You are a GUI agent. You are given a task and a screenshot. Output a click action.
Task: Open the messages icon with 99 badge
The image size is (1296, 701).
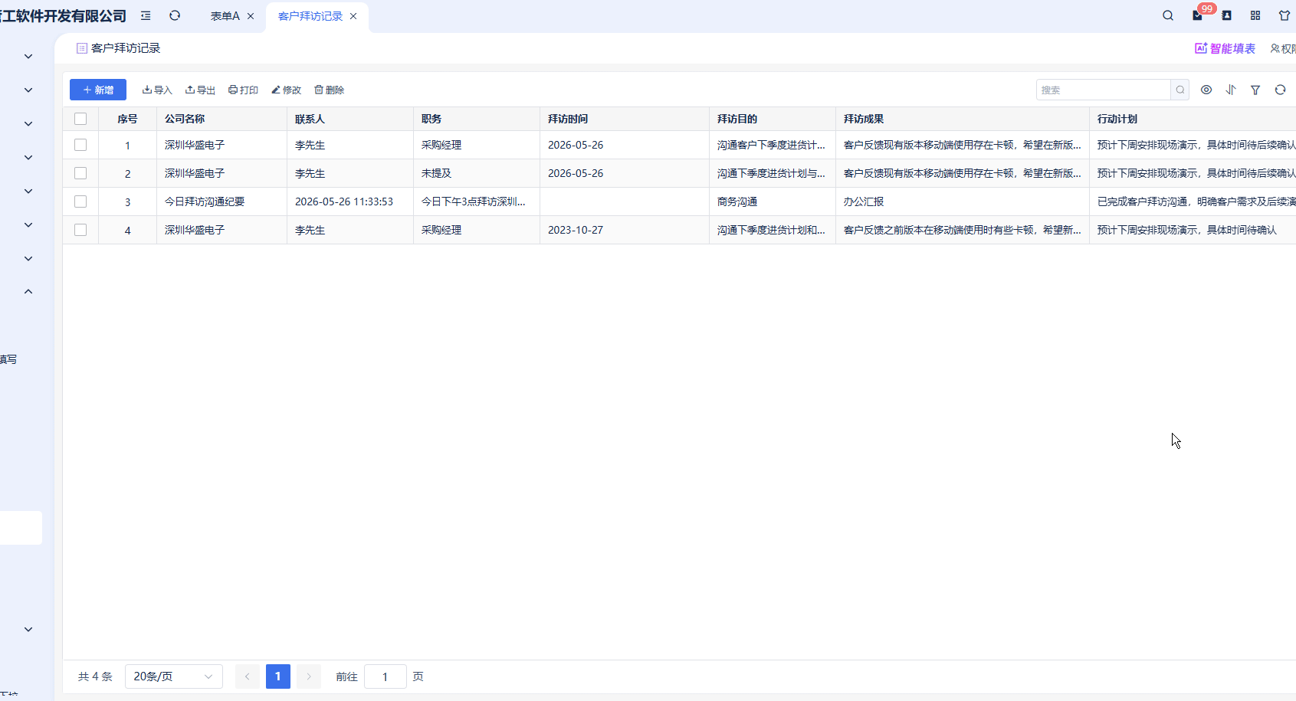tap(1198, 15)
